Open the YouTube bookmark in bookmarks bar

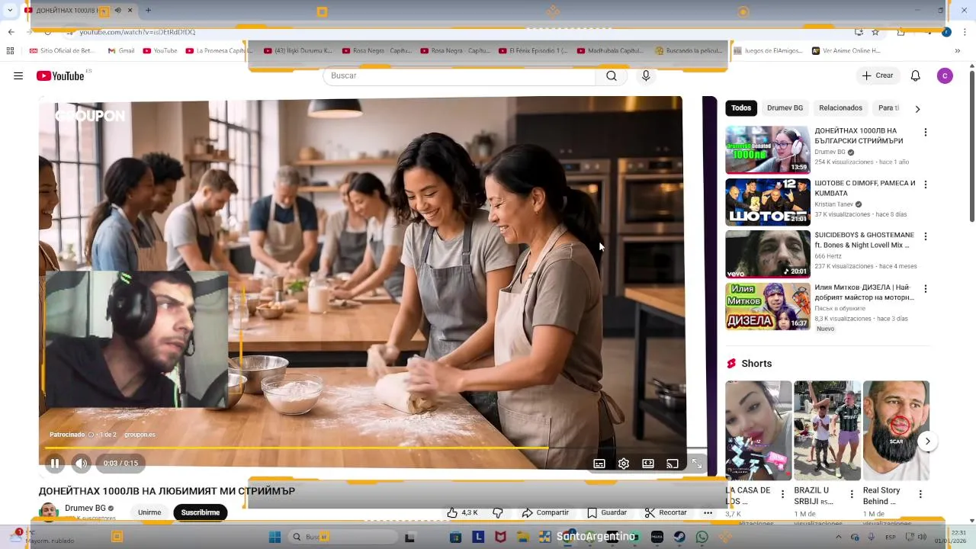coord(160,51)
